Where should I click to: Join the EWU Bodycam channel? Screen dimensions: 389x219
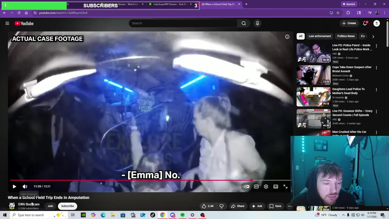pyautogui.click(x=50, y=206)
